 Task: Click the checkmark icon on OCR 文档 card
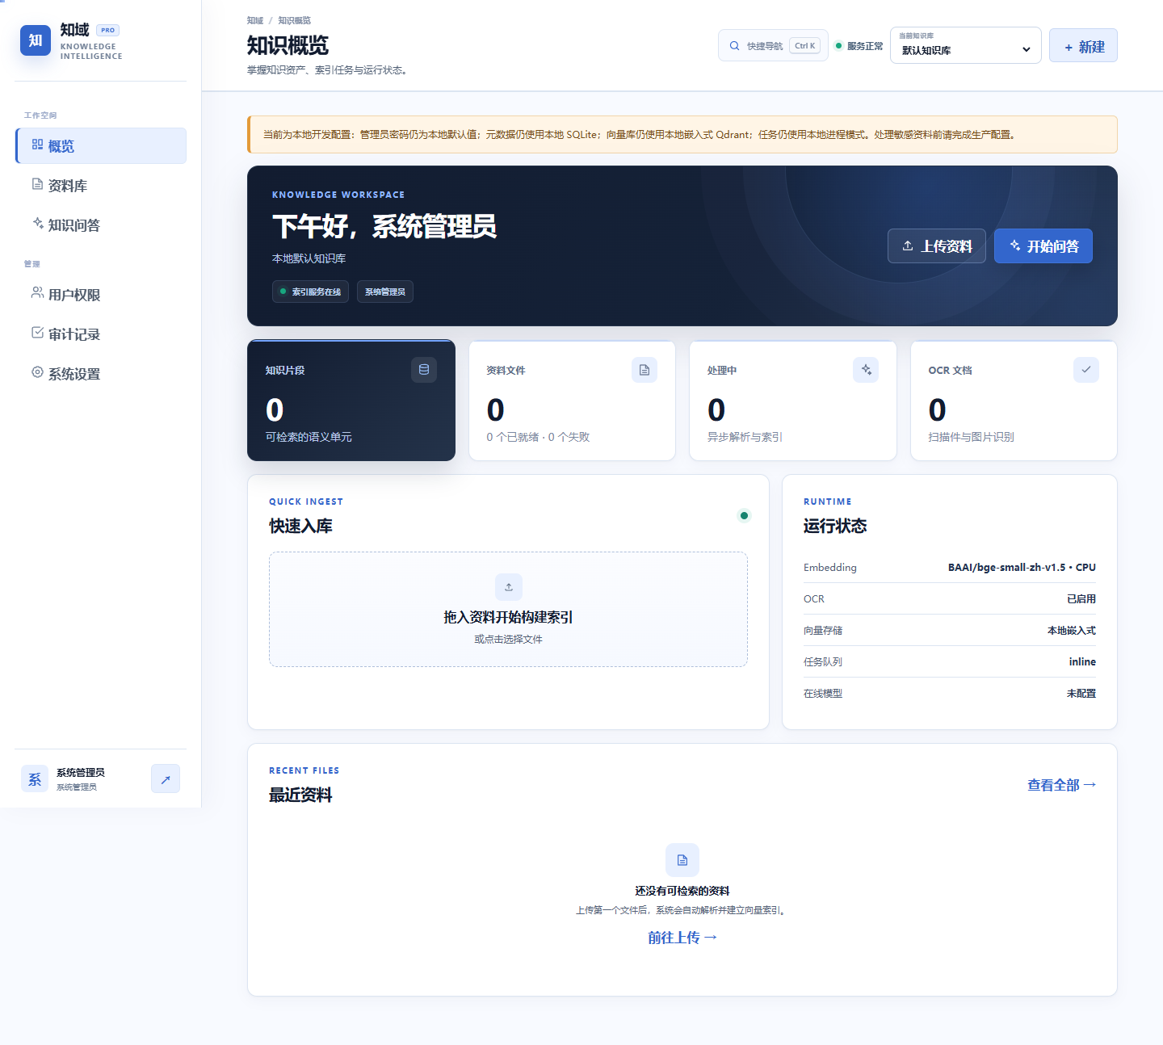(x=1086, y=370)
